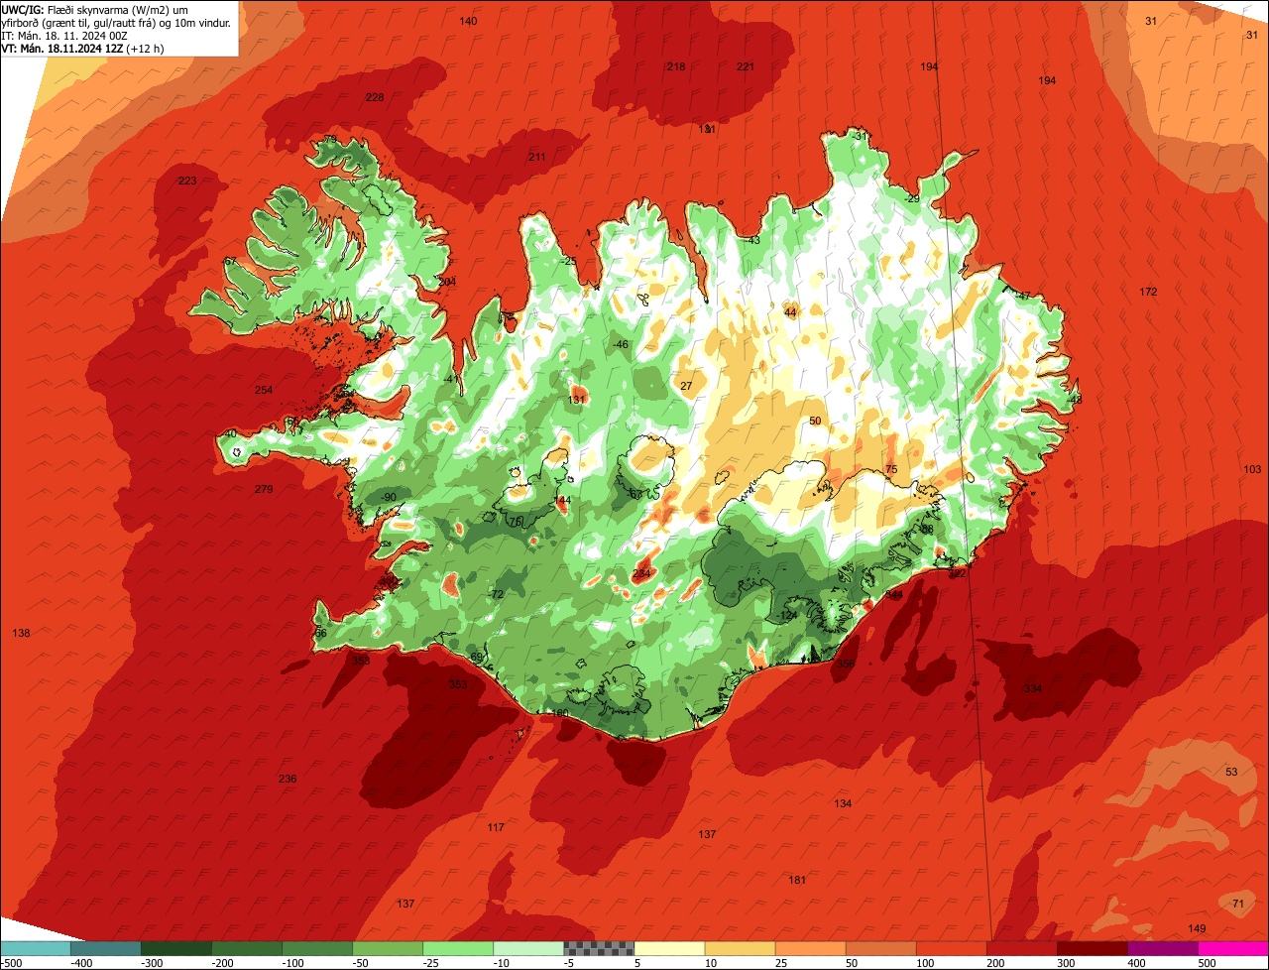This screenshot has height=970, width=1269.
Task: Click the land flux value -25 on map
Action: [567, 261]
